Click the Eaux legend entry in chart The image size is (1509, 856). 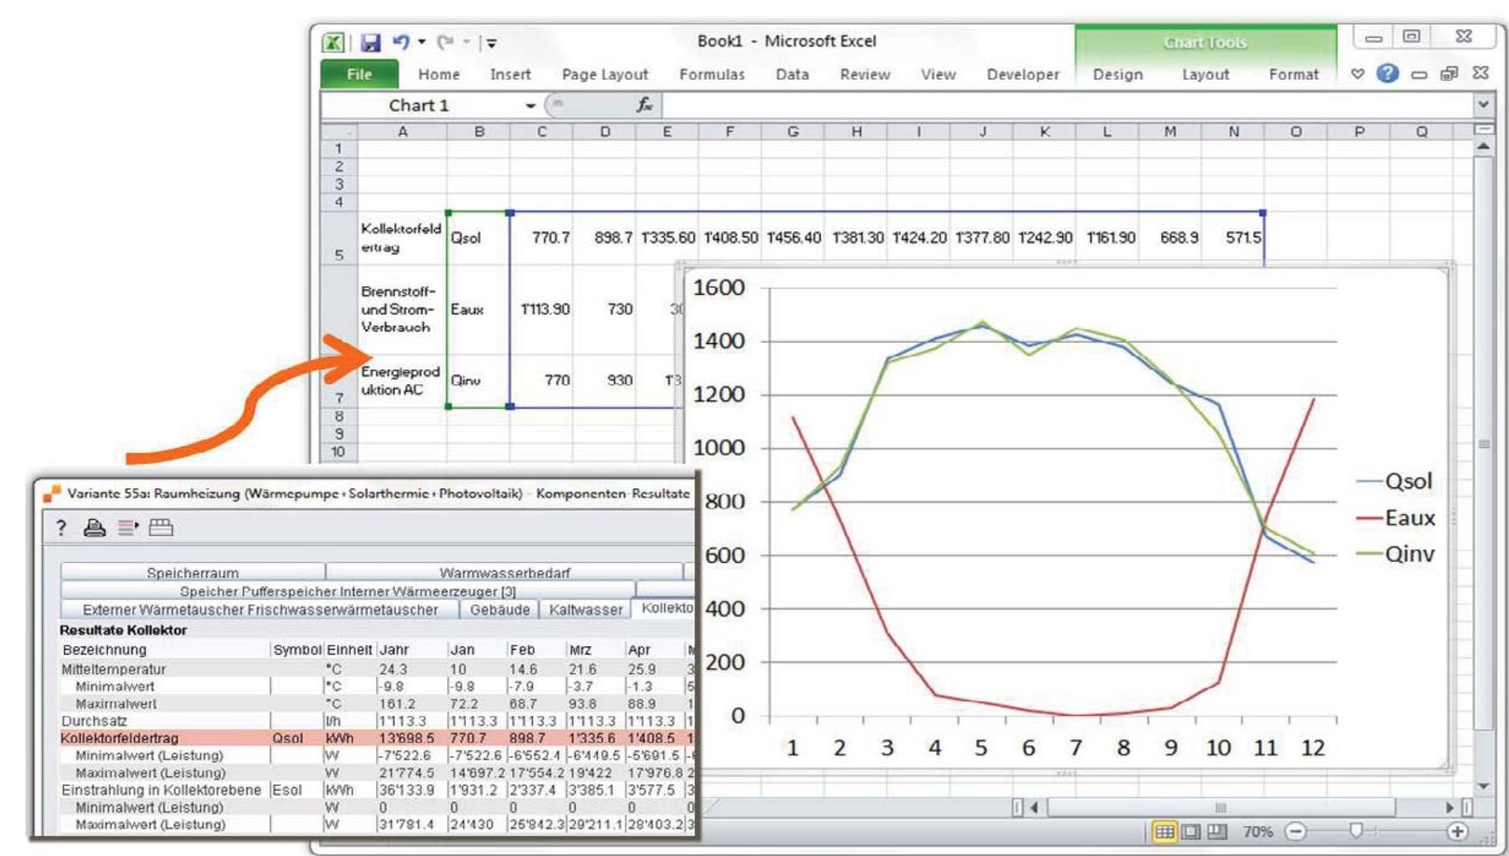(x=1396, y=518)
